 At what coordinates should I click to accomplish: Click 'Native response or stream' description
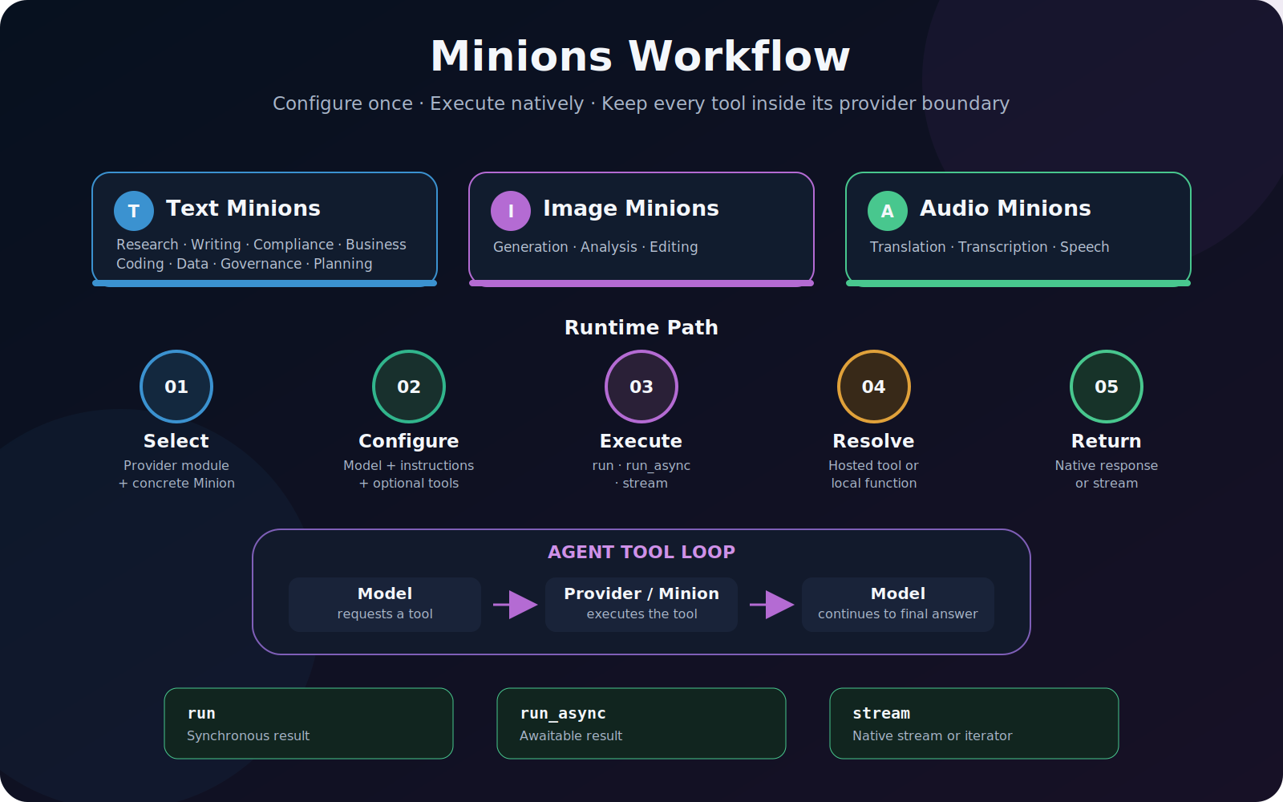tap(1107, 474)
